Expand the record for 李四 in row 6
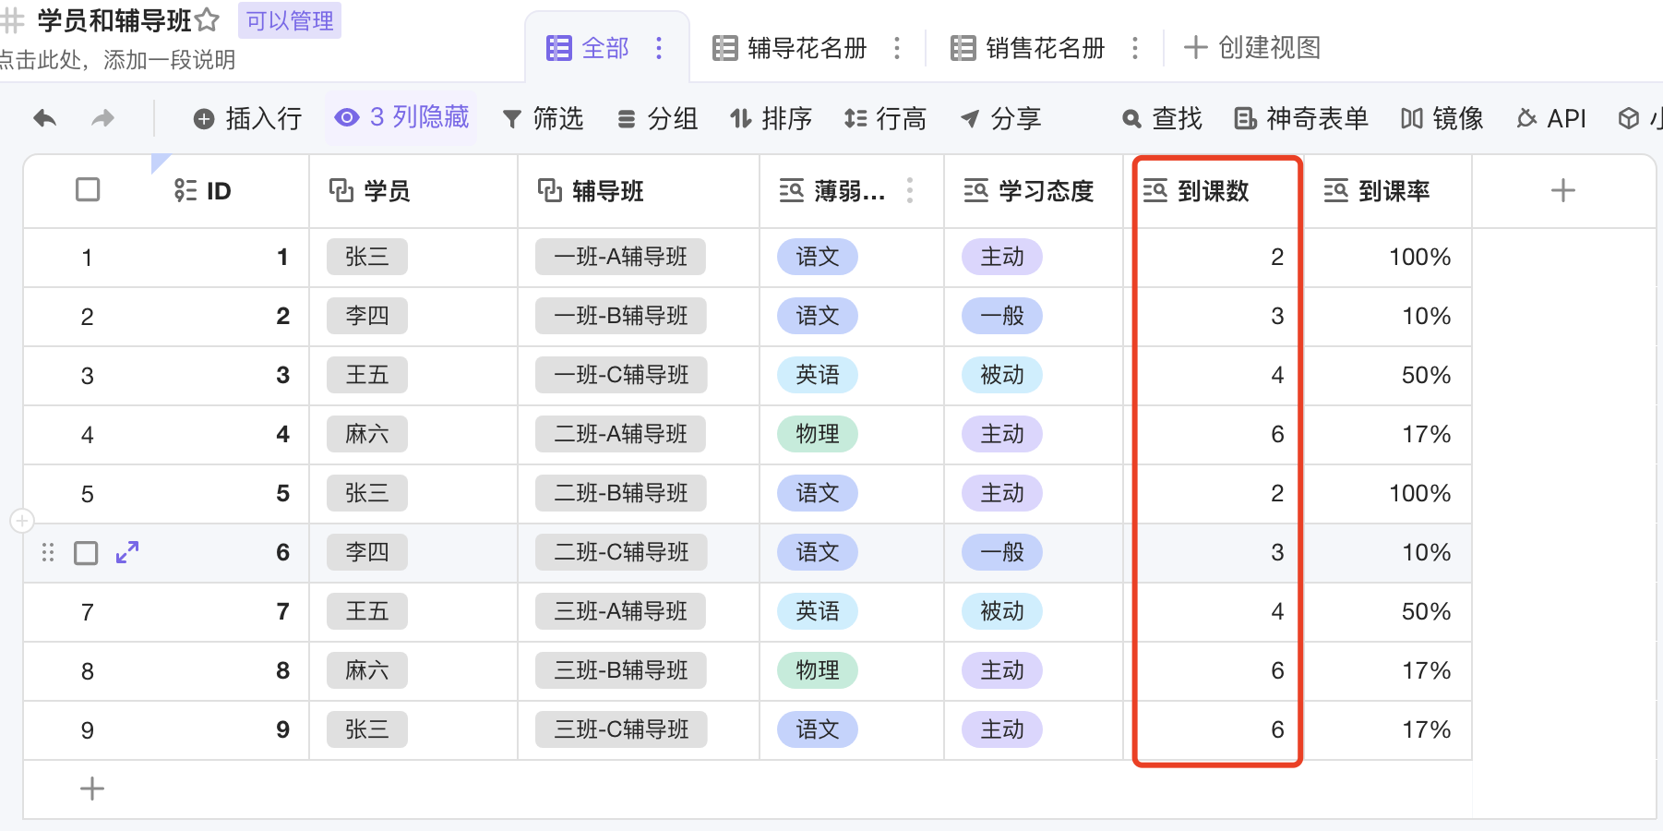Viewport: 1663px width, 831px height. (127, 552)
